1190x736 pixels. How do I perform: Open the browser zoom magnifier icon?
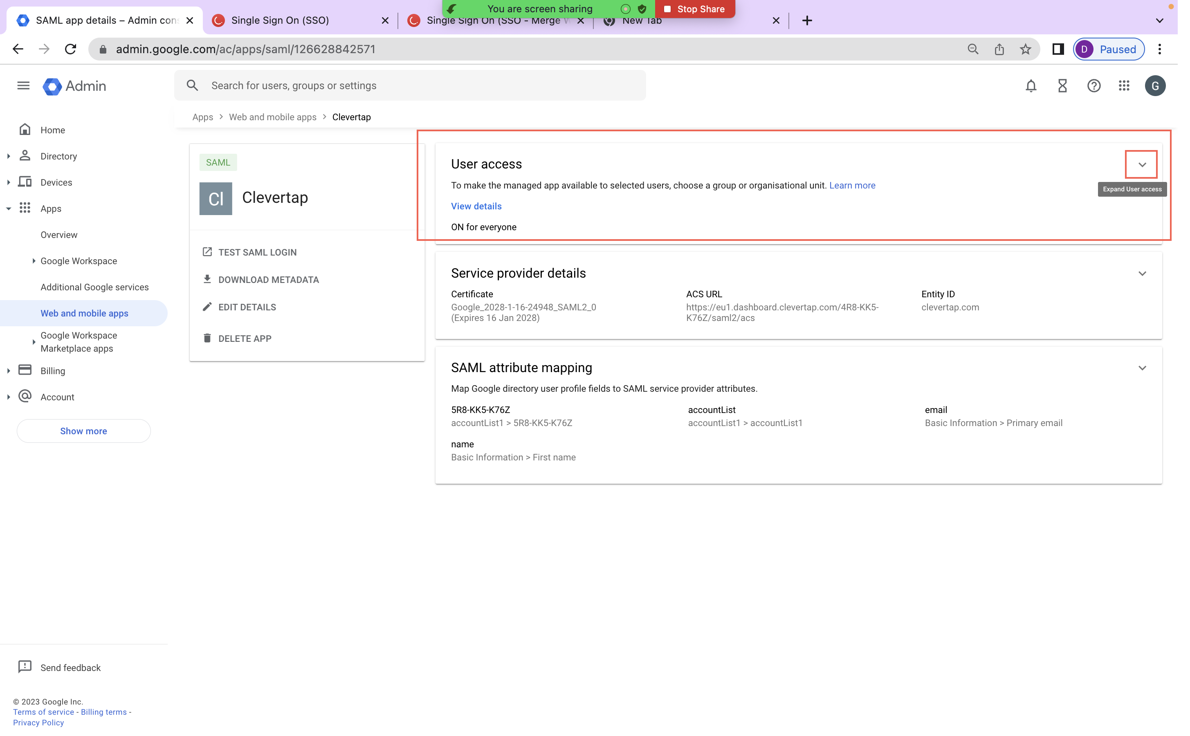click(973, 49)
